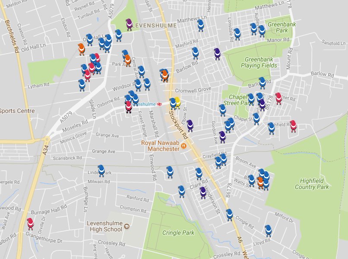Select the Birchfields Rd label
348x259 pixels.
pos(12,36)
